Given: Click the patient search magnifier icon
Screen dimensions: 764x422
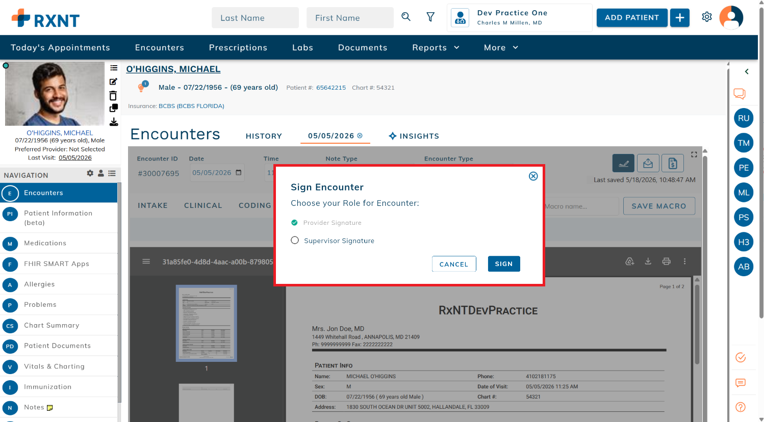Looking at the screenshot, I should [406, 17].
